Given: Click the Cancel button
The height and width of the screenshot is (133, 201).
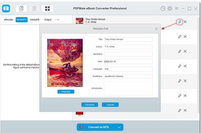Looking at the screenshot, I should (x=110, y=105).
